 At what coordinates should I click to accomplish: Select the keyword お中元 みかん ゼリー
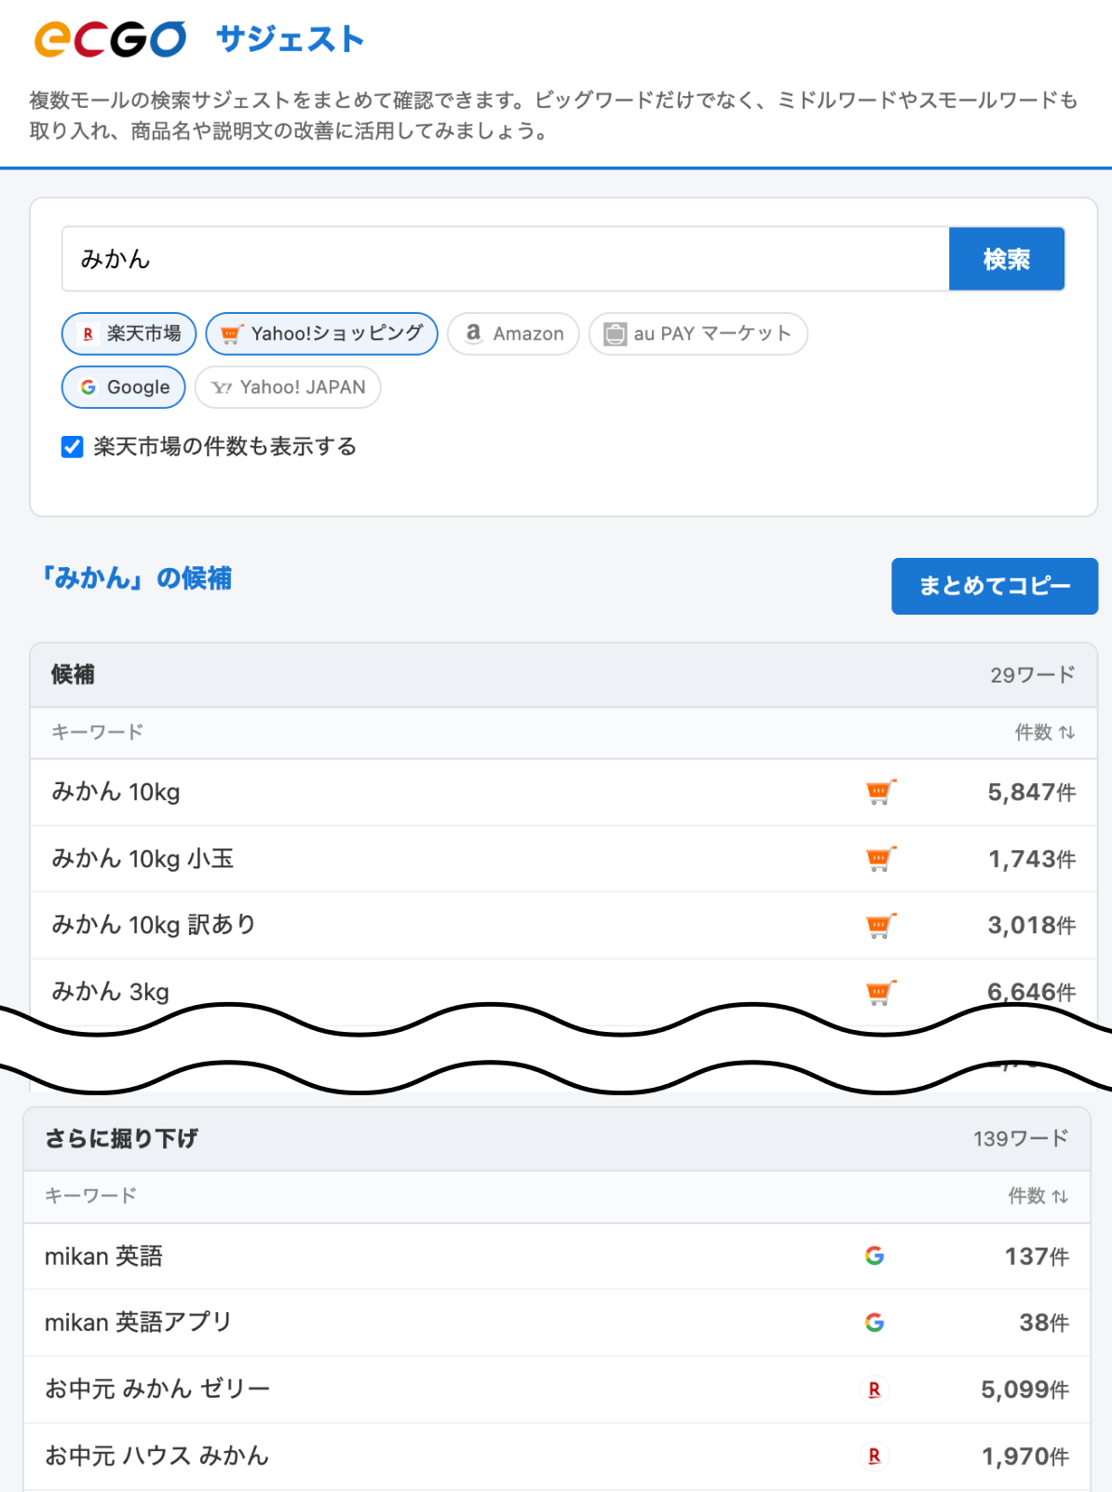(x=157, y=1390)
